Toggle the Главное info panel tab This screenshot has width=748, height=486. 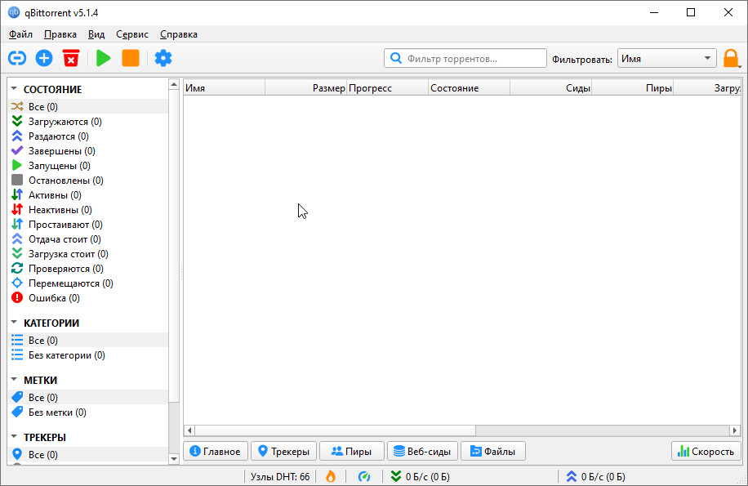click(215, 451)
